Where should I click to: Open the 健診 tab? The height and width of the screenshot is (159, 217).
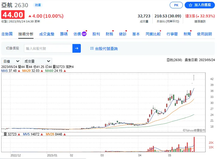[x=123, y=34]
